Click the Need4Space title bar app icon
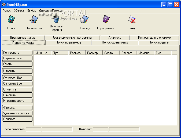The width and height of the screenshot is (181, 138). pos(3,5)
